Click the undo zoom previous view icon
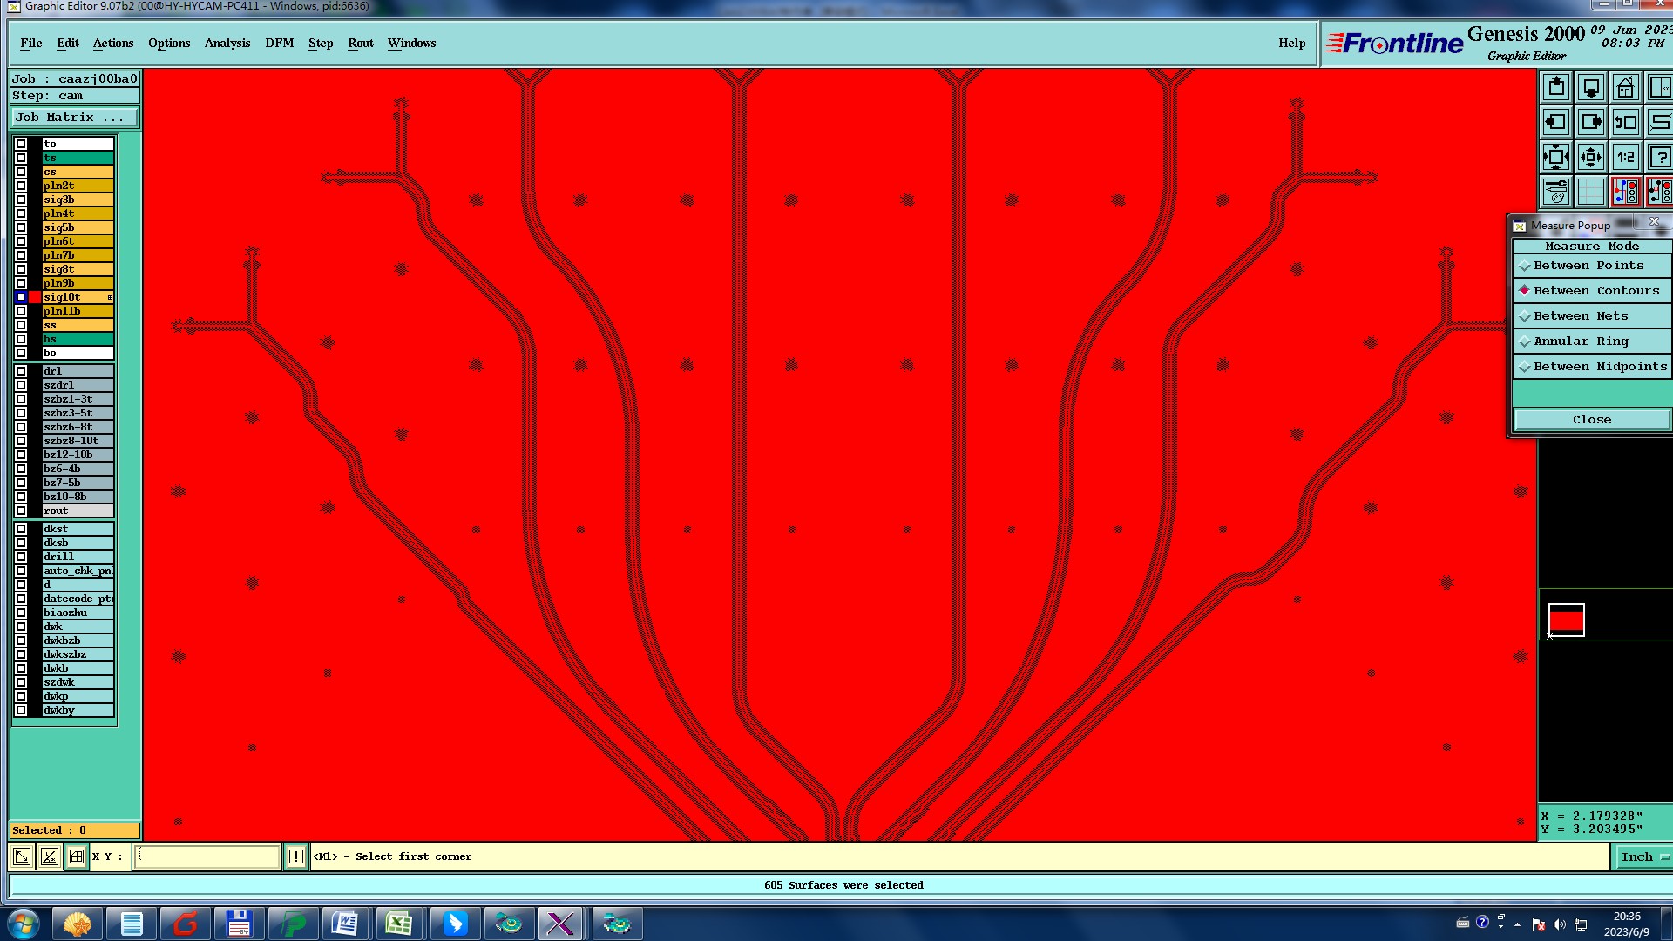Viewport: 1673px width, 941px height. (x=1625, y=123)
